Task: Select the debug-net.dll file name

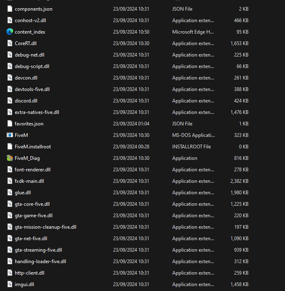Action: 30,55
